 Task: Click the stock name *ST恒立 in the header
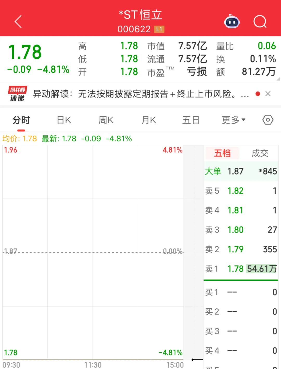point(140,15)
